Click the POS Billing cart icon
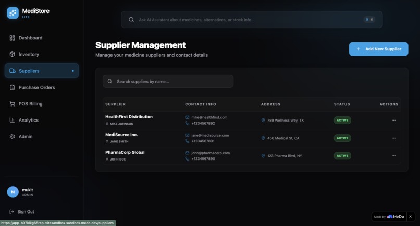Screen dimensions: 420x226 (x=12, y=104)
